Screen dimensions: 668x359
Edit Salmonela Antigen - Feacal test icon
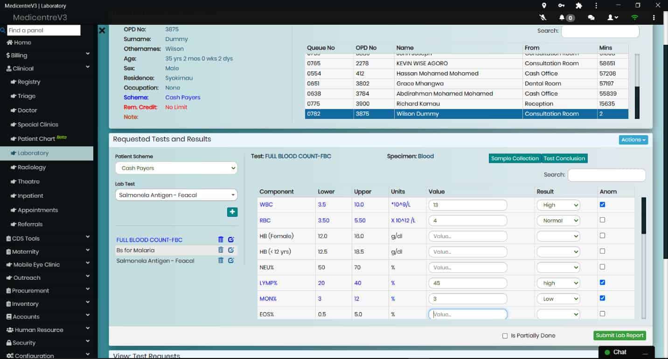(x=231, y=261)
